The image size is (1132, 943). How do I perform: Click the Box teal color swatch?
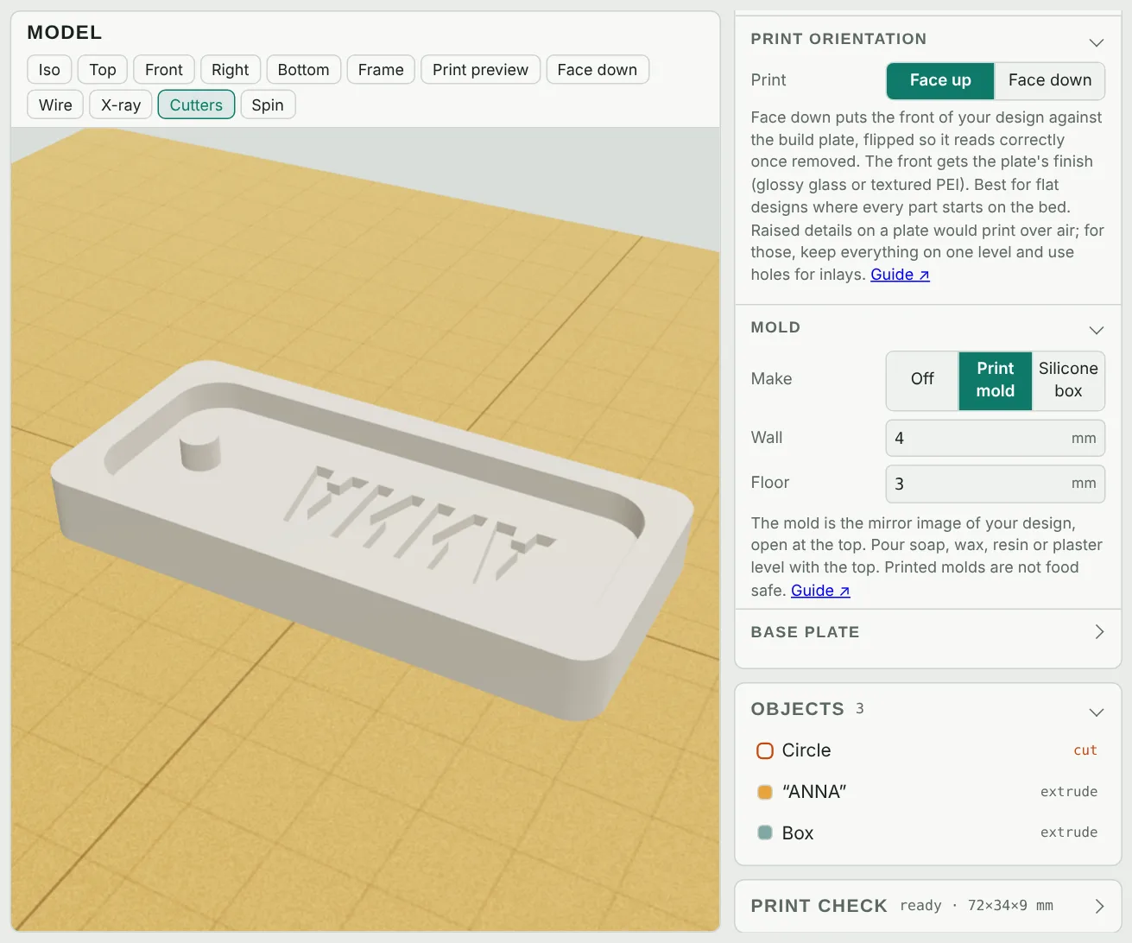point(765,832)
